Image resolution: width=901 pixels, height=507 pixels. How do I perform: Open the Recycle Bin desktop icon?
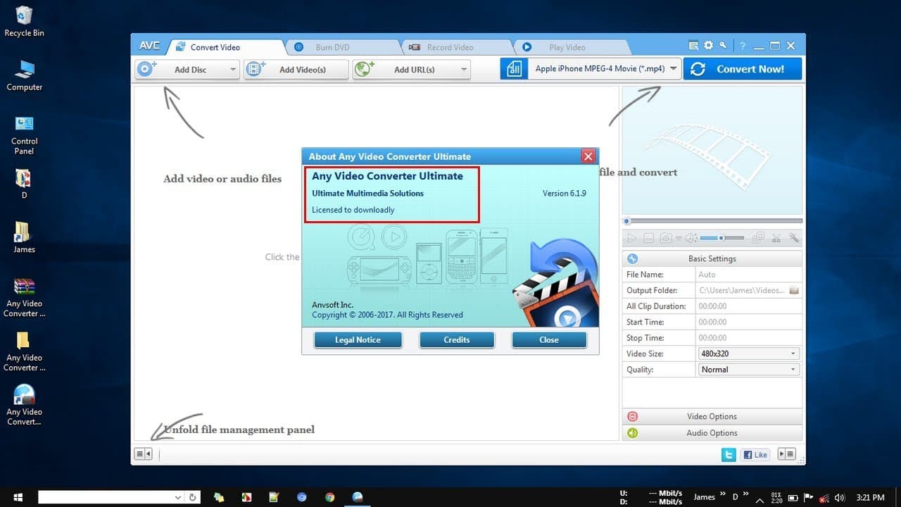pos(24,21)
